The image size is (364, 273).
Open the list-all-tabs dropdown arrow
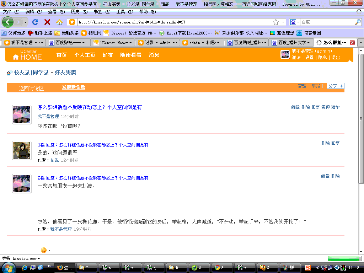361,43
